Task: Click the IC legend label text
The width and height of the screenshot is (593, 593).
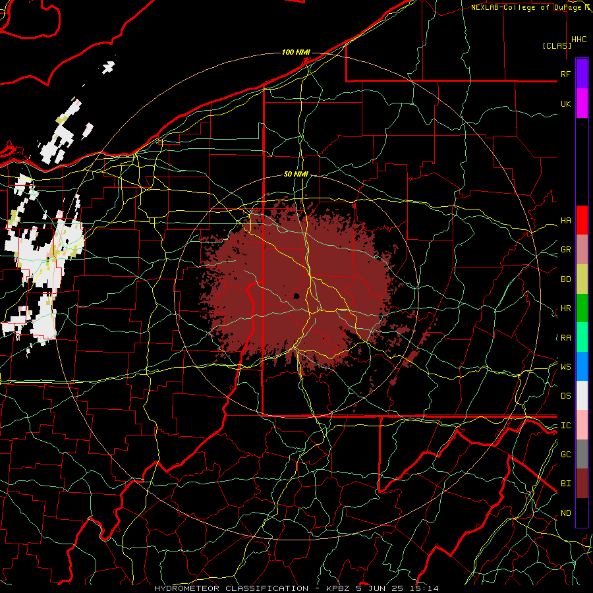Action: point(565,426)
